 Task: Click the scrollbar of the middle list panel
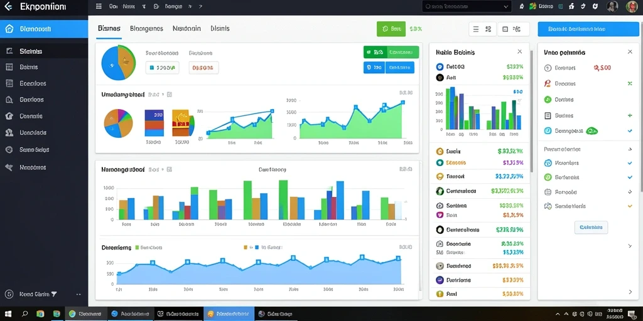[532, 110]
